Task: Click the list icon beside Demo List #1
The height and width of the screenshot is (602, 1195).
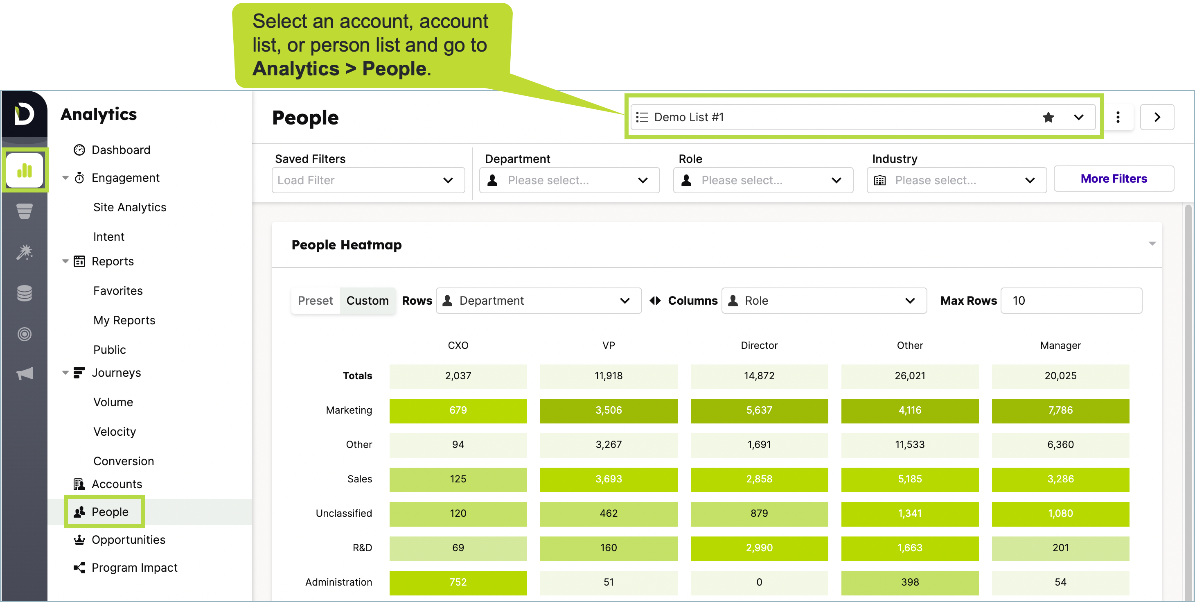Action: point(642,118)
